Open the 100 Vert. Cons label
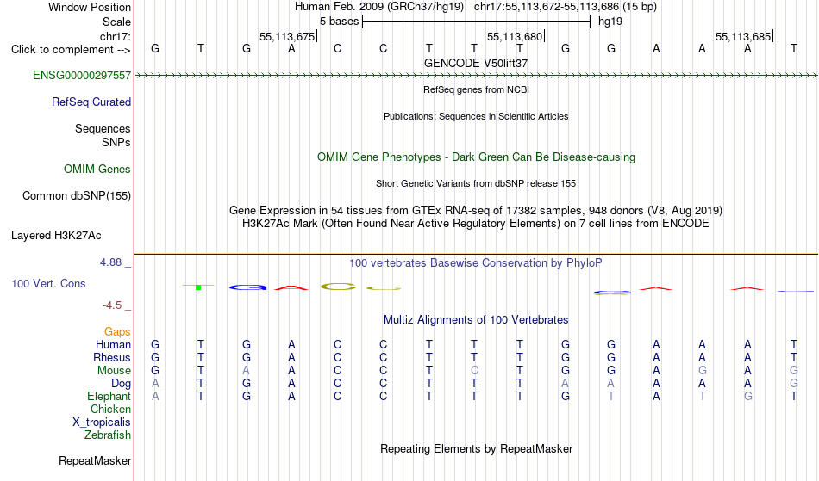 [48, 283]
